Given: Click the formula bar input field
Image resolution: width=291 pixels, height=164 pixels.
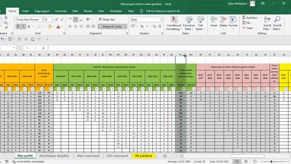Looking at the screenshot, I should pos(169,48).
